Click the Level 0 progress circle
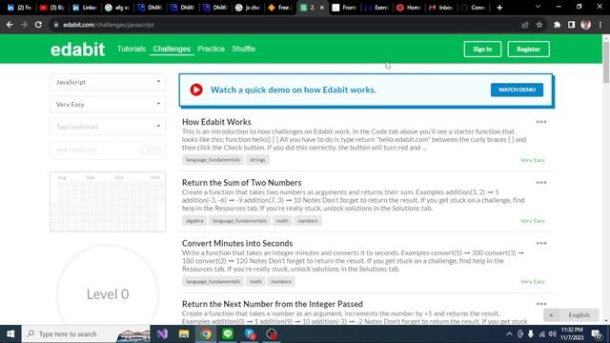This screenshot has height=343, width=610. (108, 294)
